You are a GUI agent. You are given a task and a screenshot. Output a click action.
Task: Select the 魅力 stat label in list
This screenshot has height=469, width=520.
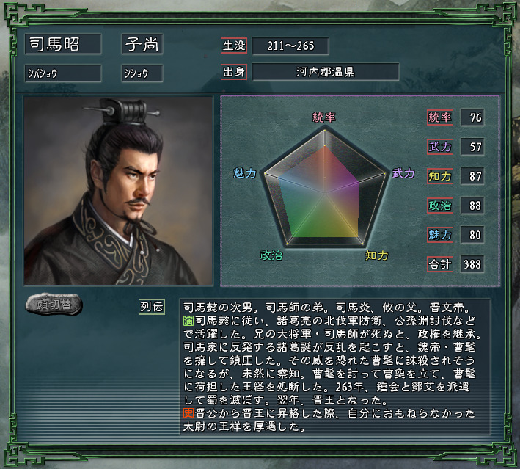click(440, 235)
